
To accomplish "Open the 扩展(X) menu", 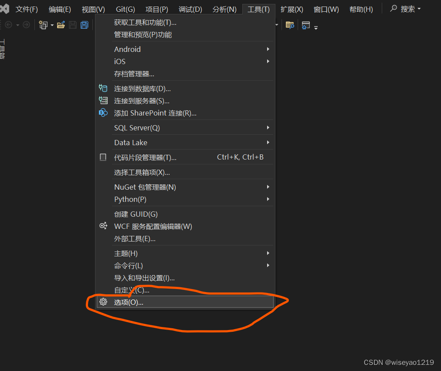I will [292, 9].
